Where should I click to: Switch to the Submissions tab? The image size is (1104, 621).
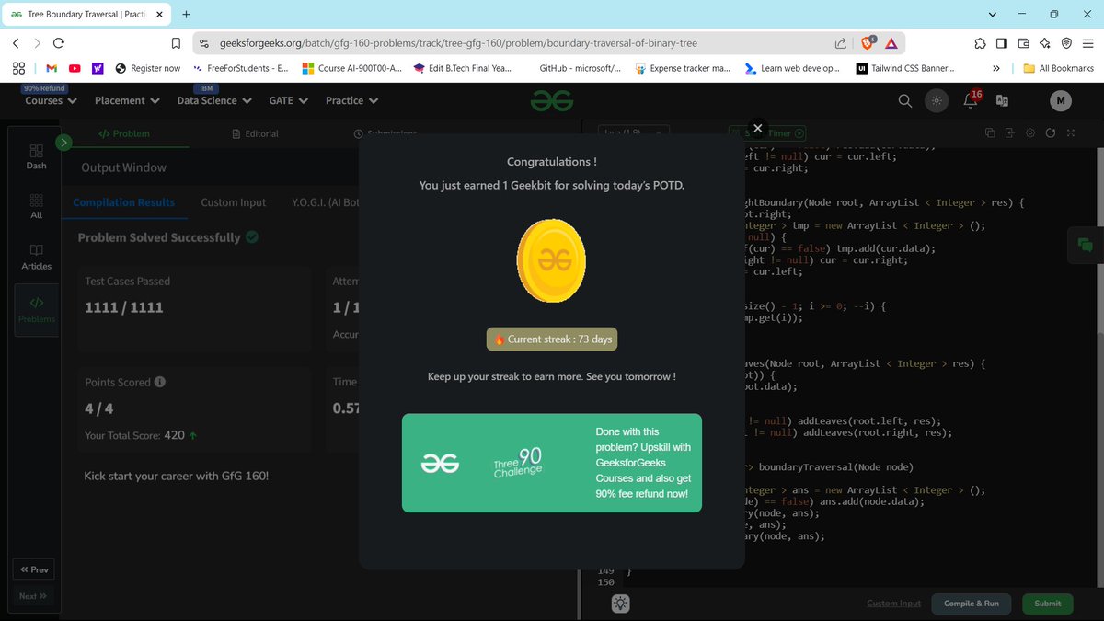[x=385, y=133]
